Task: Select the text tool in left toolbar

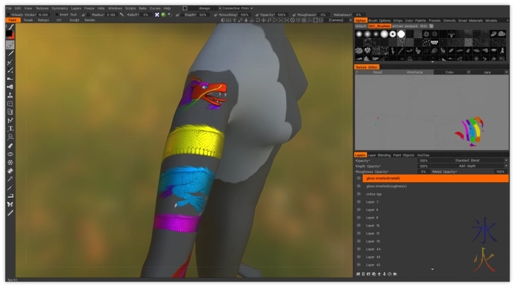Action: (10, 129)
